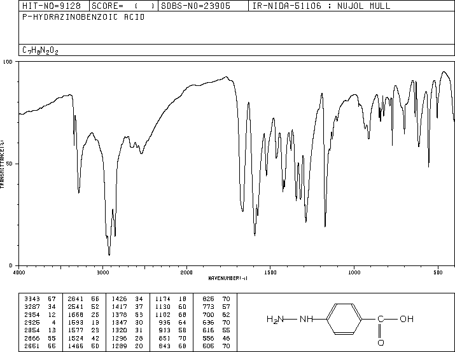Select the compound name P-HYDRAZINOBENZOIC ACID

click(83, 17)
